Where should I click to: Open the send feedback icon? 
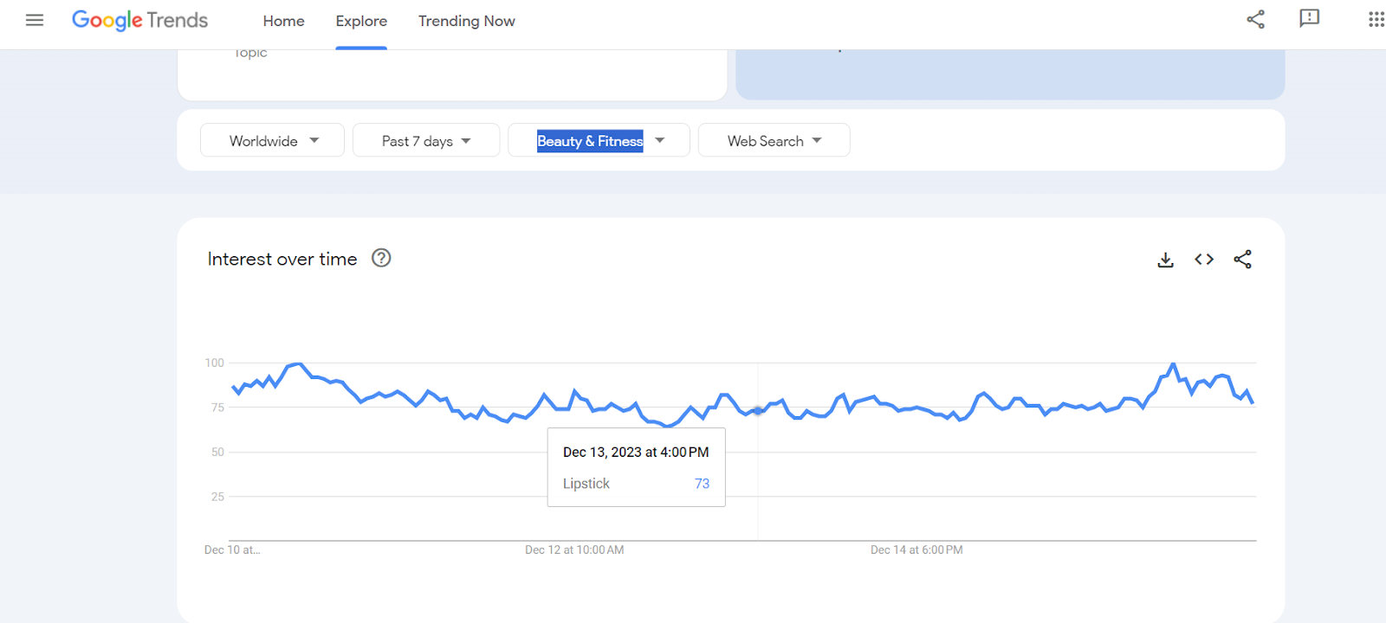tap(1309, 19)
